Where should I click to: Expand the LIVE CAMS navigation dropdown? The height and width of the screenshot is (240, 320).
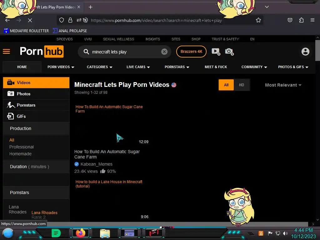(x=138, y=67)
